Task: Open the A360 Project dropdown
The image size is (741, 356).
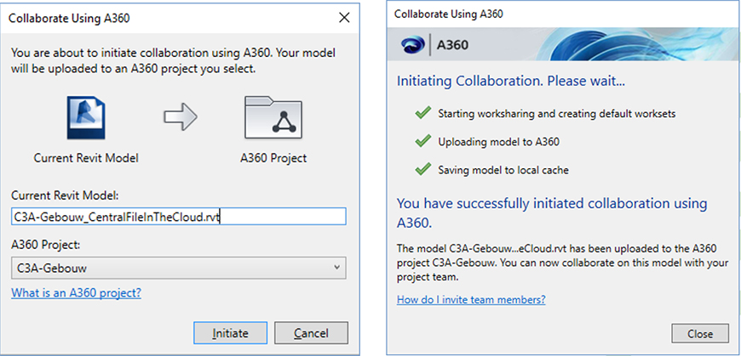Action: click(x=179, y=268)
